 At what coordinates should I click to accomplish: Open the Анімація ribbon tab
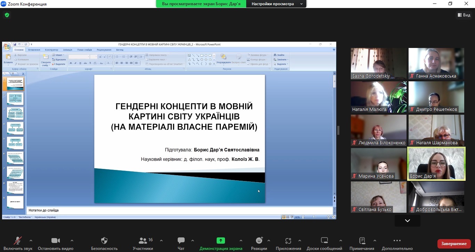tap(68, 50)
